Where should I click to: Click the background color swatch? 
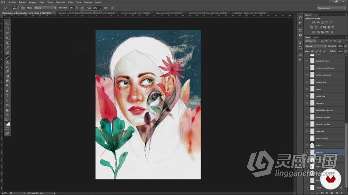(x=9, y=124)
